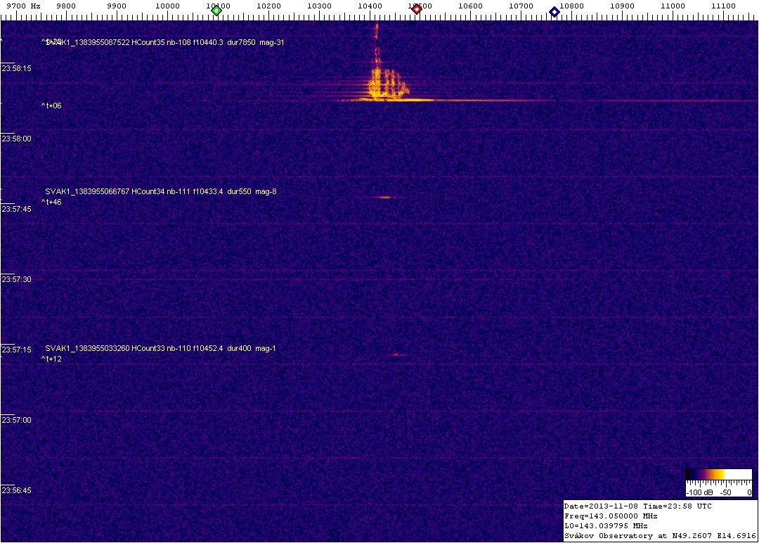The height and width of the screenshot is (543, 759).
Task: Click the 23:57:00 time label
Action: tap(16, 419)
